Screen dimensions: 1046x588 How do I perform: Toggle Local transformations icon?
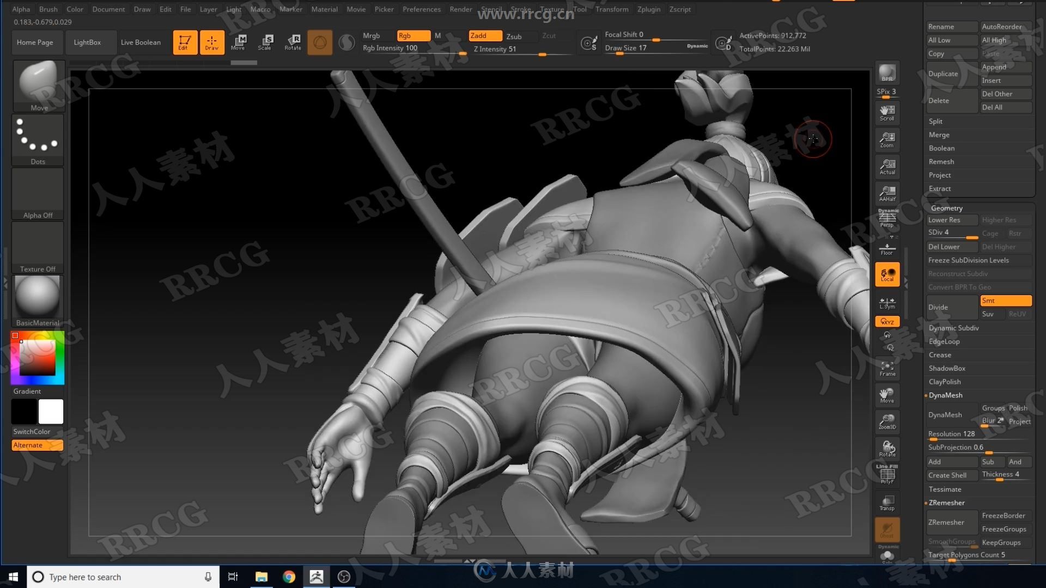887,274
